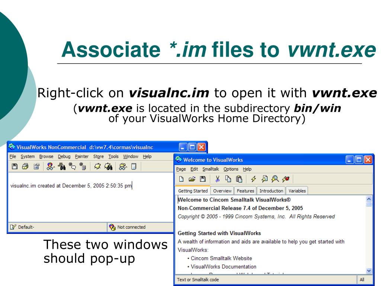This screenshot has height=286, width=381.
Task: Open the settings sheet icon in VisualWorks NonCommercial toolbar
Action: point(36,166)
